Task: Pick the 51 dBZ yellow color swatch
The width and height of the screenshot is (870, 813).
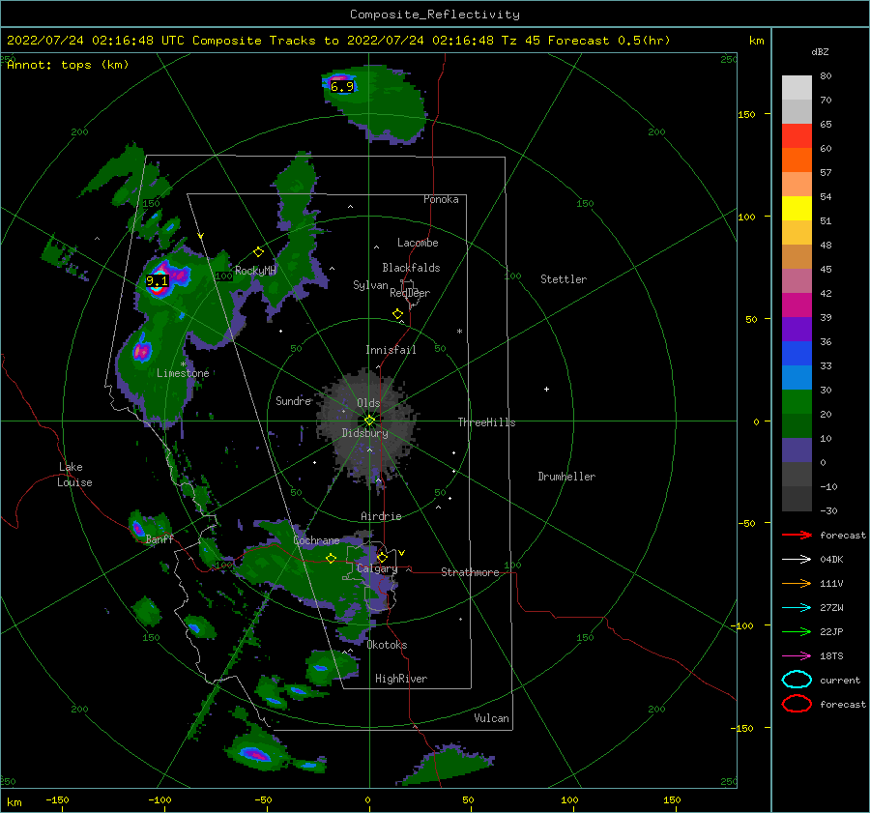Action: point(797,208)
